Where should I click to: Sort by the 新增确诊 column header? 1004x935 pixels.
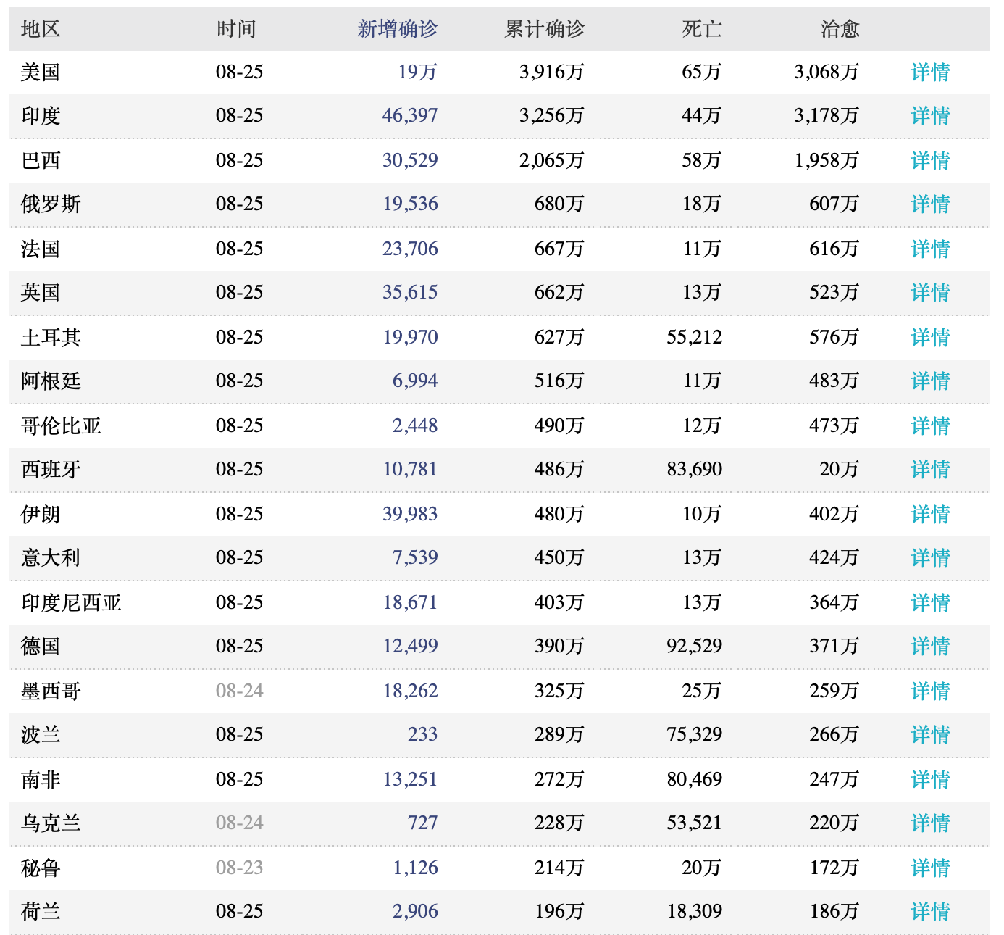(397, 29)
